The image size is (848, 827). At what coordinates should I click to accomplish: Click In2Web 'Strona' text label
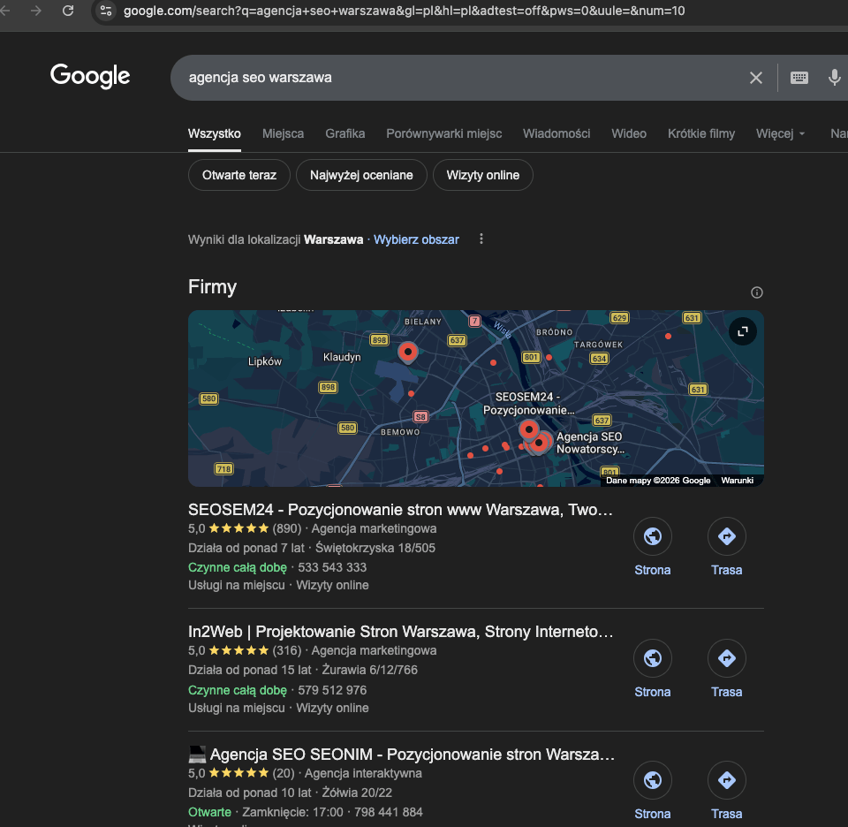[653, 692]
